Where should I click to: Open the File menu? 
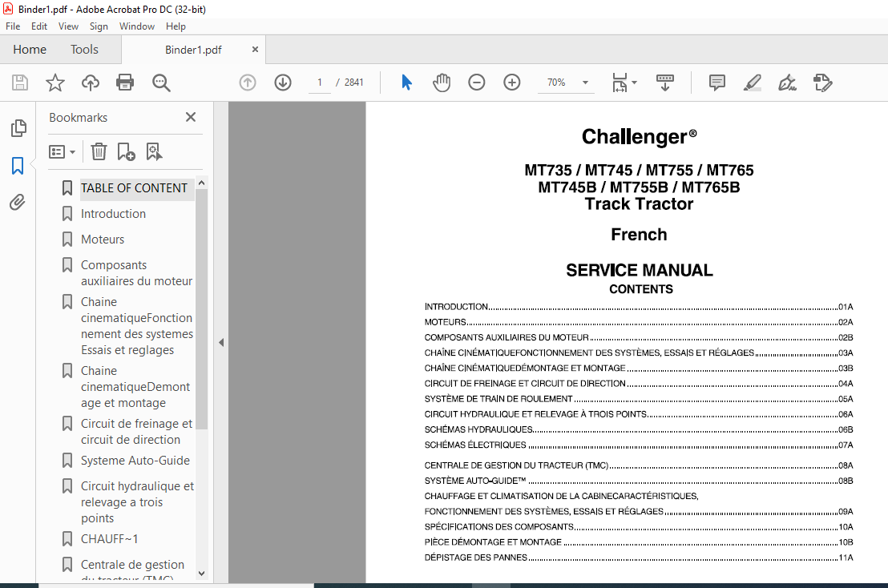tap(13, 26)
